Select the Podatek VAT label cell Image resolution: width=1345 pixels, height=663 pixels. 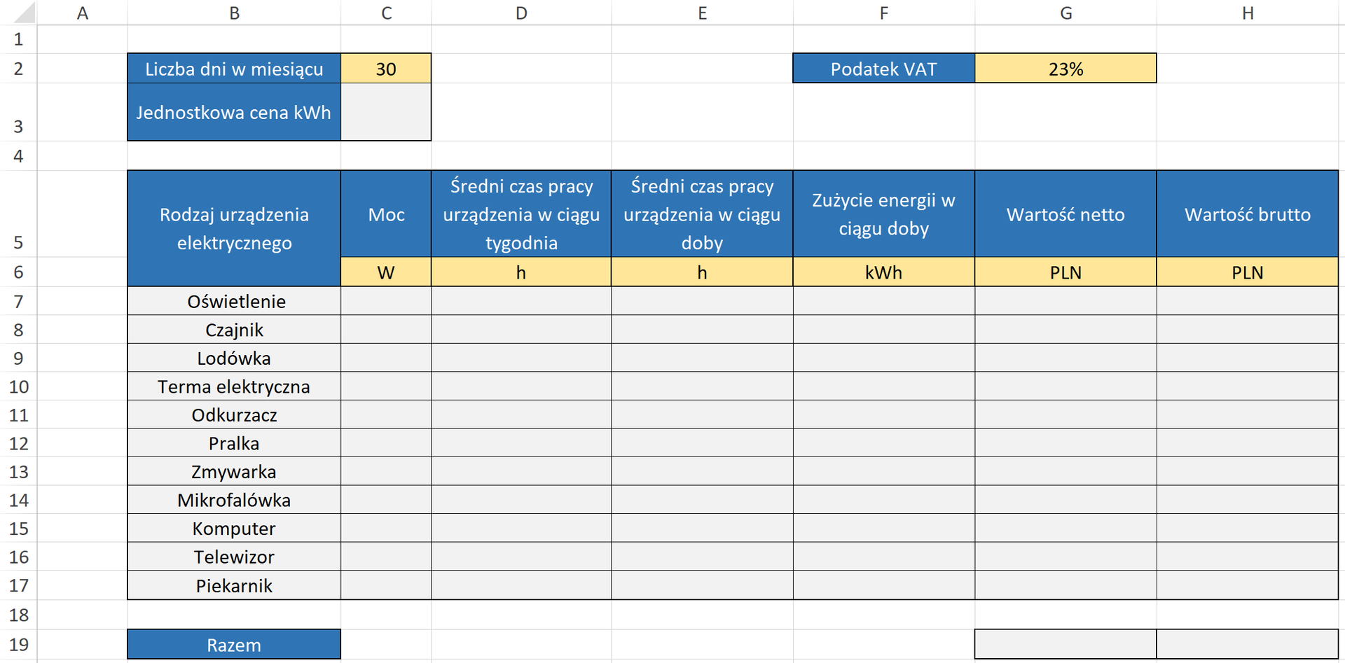coord(883,69)
